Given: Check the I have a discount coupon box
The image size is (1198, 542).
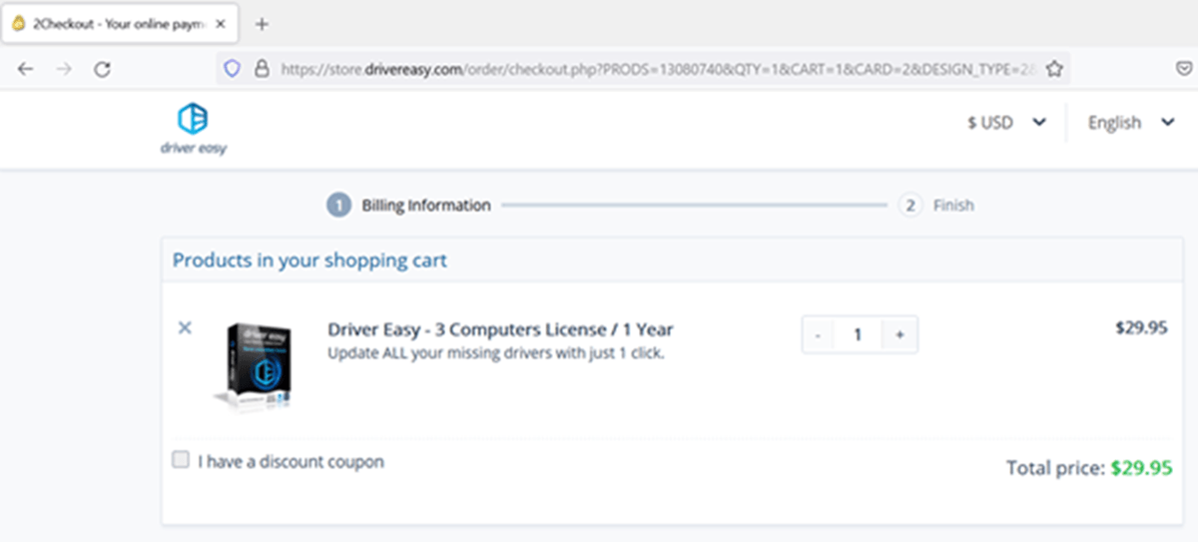Looking at the screenshot, I should [181, 460].
